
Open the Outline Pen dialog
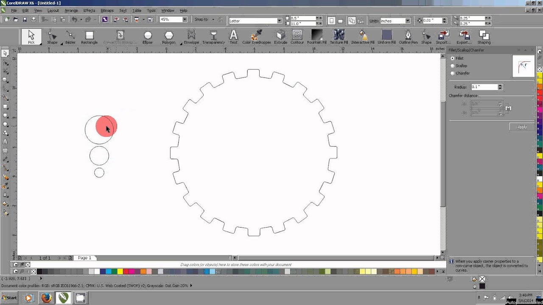[x=408, y=37]
